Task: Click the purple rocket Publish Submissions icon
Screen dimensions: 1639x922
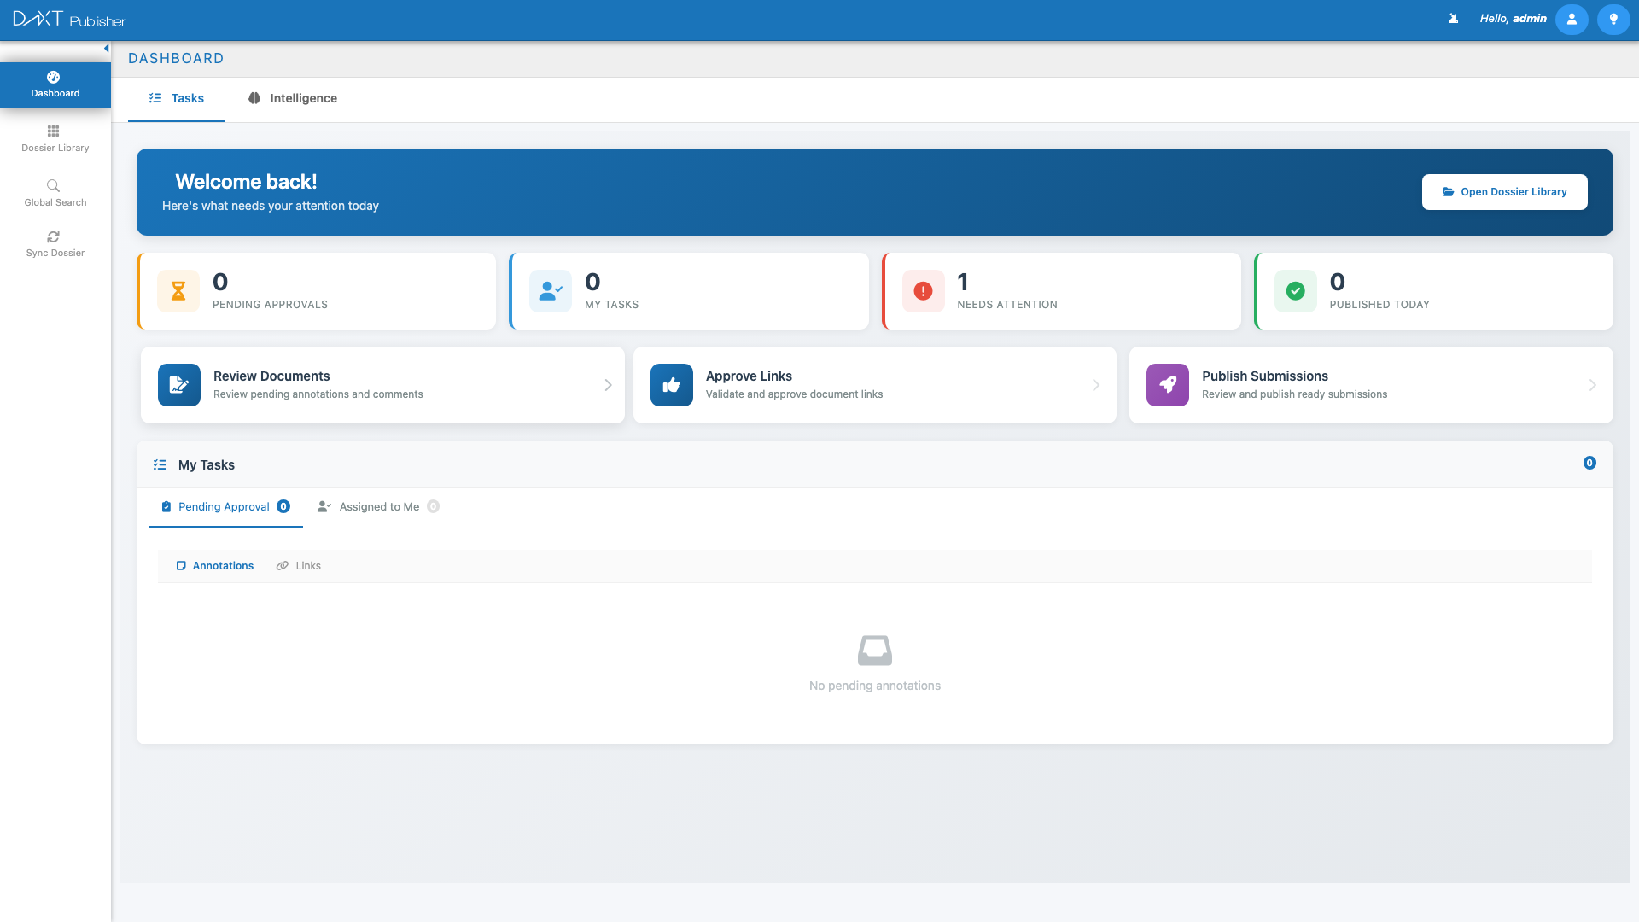Action: [1167, 384]
